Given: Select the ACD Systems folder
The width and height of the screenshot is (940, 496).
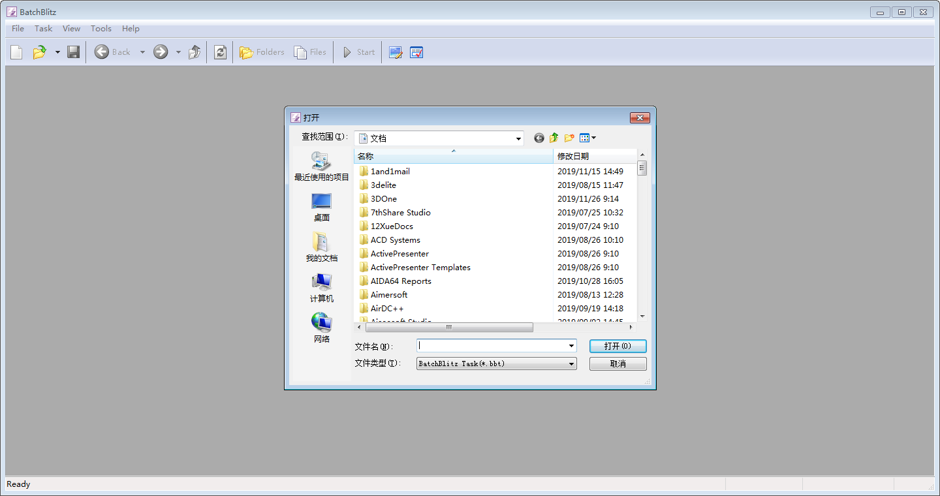Looking at the screenshot, I should (x=395, y=240).
